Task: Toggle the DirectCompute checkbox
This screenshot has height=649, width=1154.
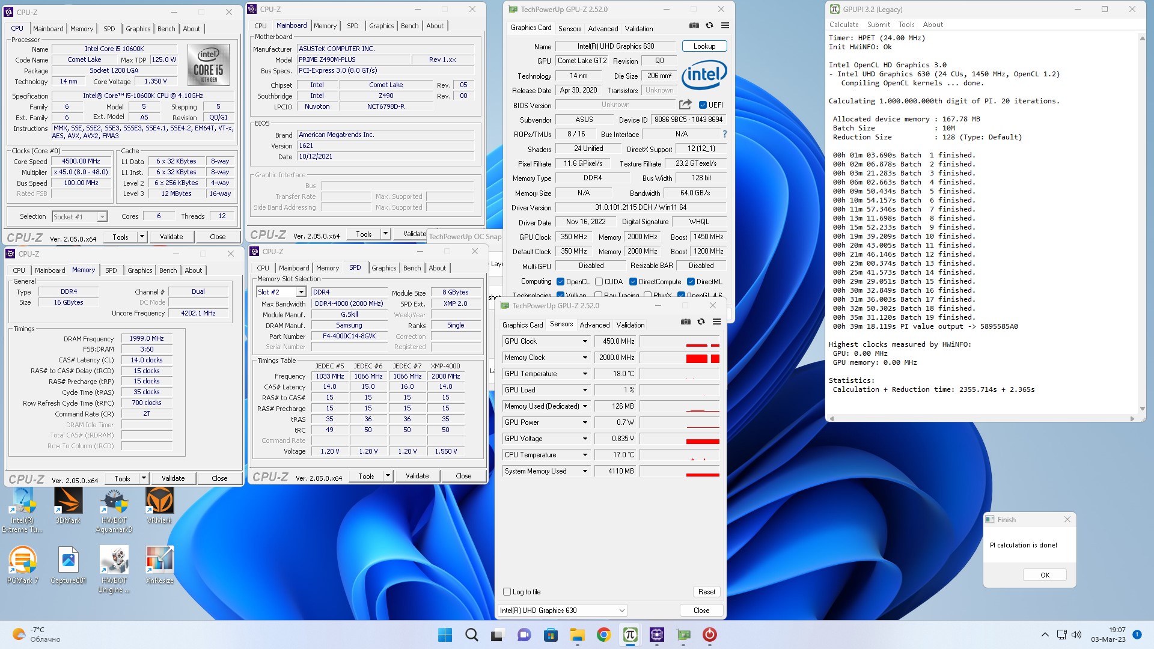Action: click(633, 281)
